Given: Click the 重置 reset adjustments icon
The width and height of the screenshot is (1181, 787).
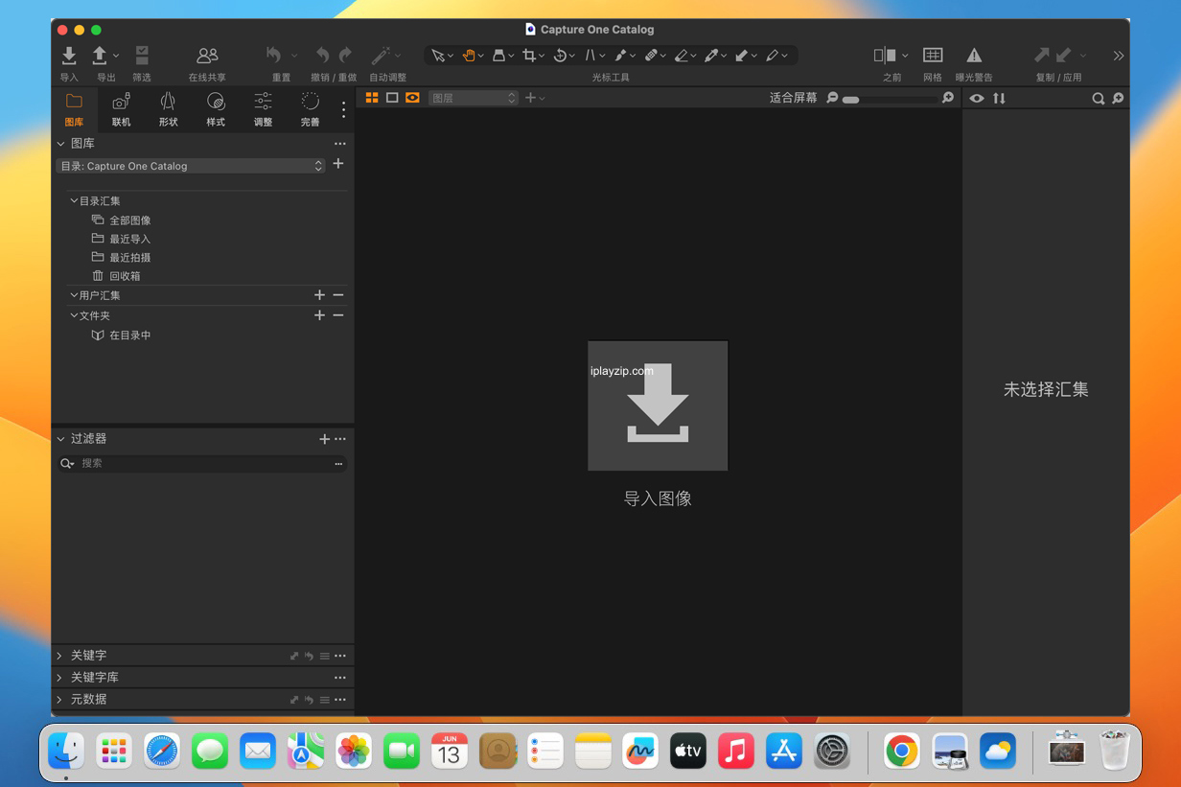Looking at the screenshot, I should coord(274,56).
